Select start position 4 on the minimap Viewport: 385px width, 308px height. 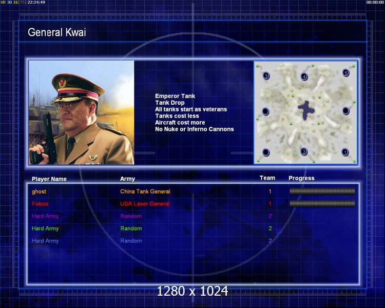coord(304,76)
